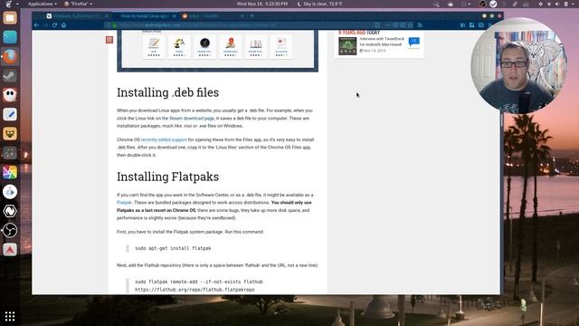Click the webcam overlay circle
Viewport: 579px width, 326px height.
[x=519, y=66]
